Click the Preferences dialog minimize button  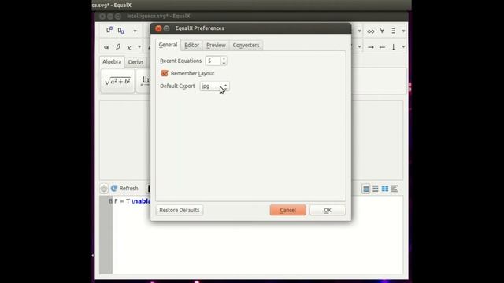point(166,28)
